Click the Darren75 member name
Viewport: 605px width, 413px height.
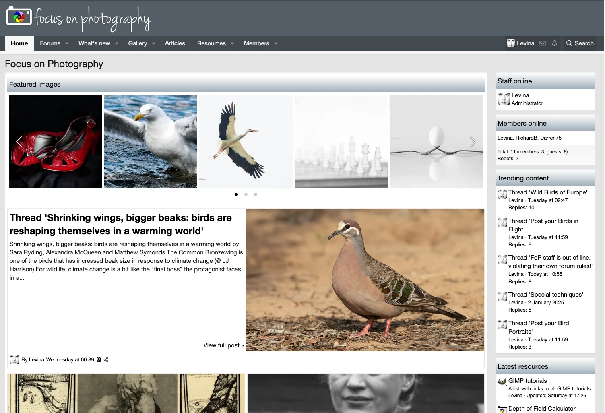coord(551,138)
